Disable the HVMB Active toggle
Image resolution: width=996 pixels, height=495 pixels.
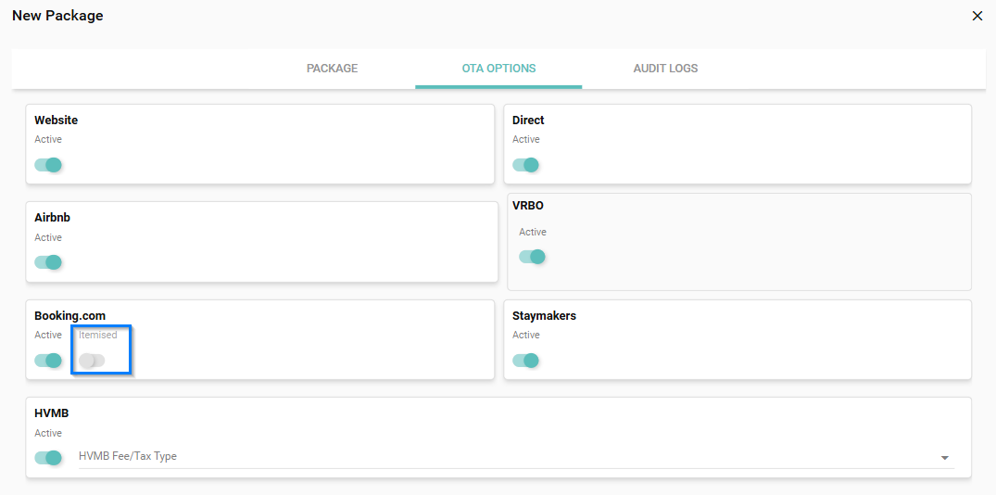[48, 458]
